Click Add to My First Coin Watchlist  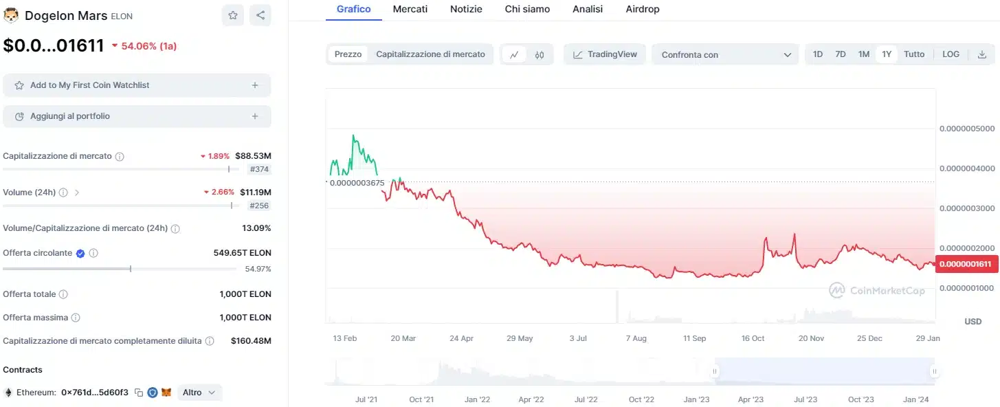137,85
